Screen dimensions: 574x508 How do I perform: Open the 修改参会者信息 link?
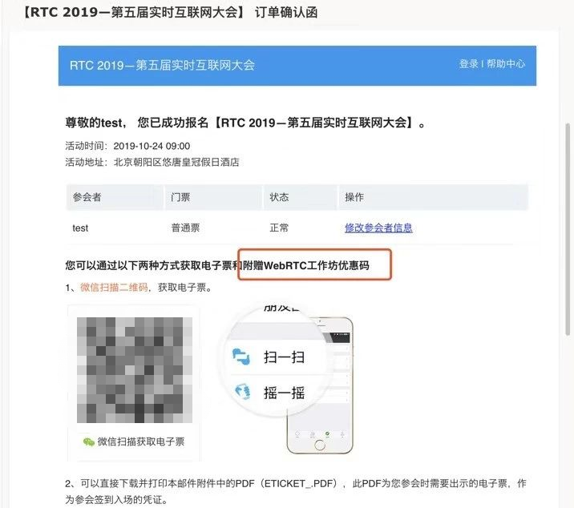[378, 228]
